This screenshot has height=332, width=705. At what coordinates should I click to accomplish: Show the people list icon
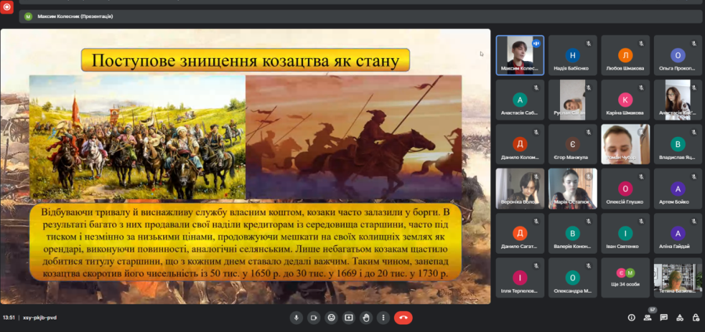[x=648, y=318]
